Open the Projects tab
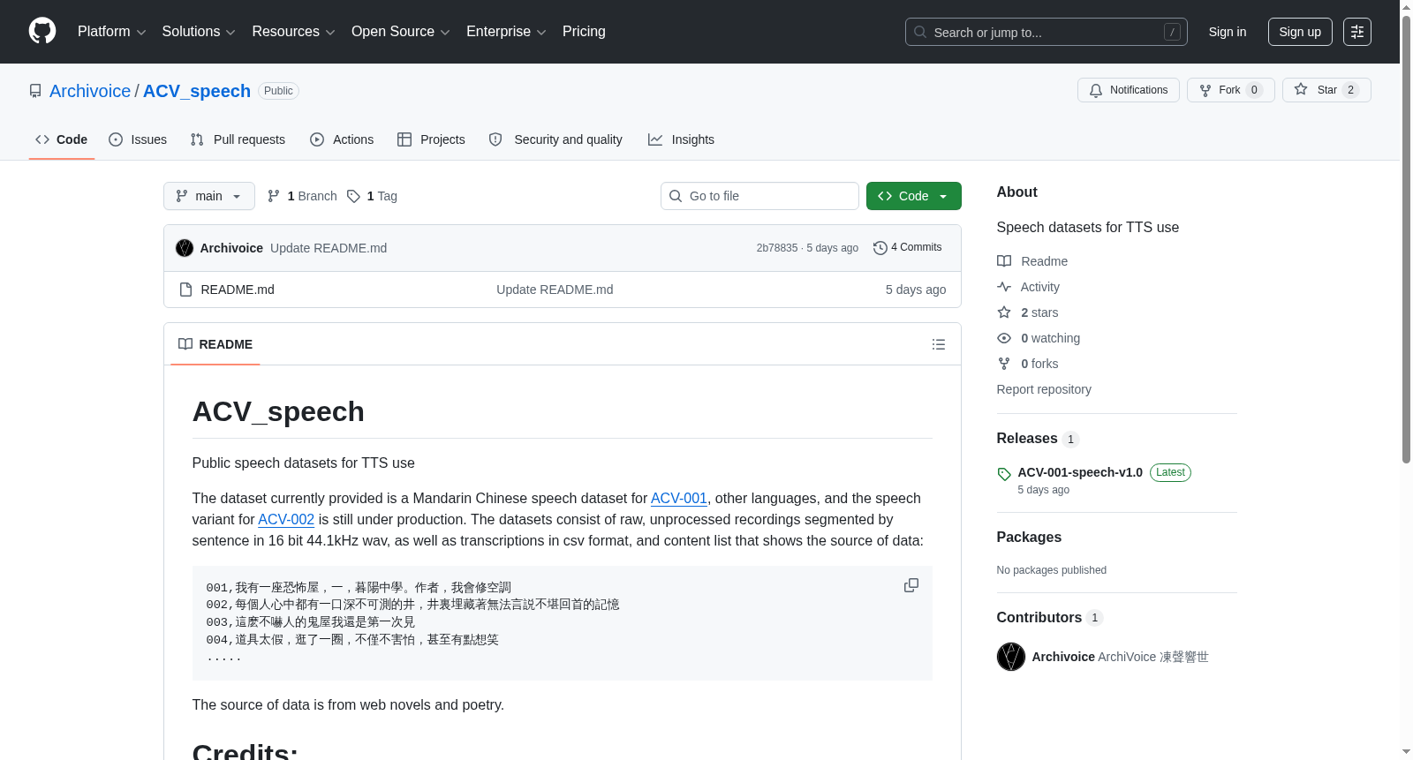 click(x=431, y=139)
